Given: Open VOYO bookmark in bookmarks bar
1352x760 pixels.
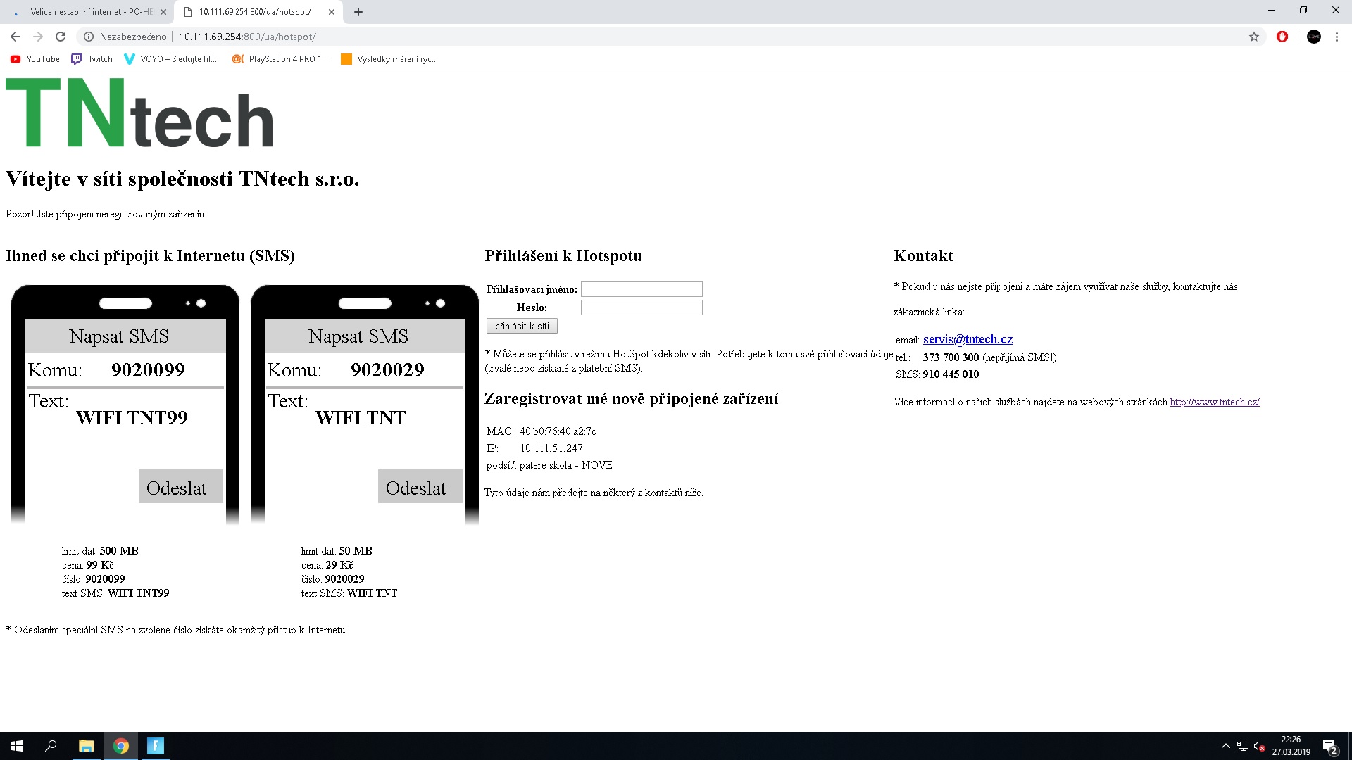Looking at the screenshot, I should (170, 59).
